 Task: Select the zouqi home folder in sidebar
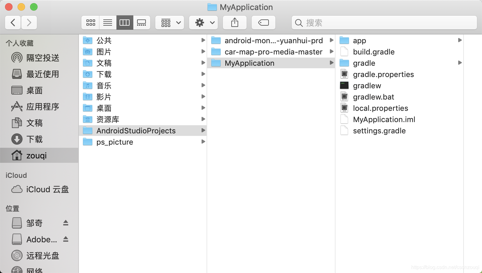[x=39, y=156]
